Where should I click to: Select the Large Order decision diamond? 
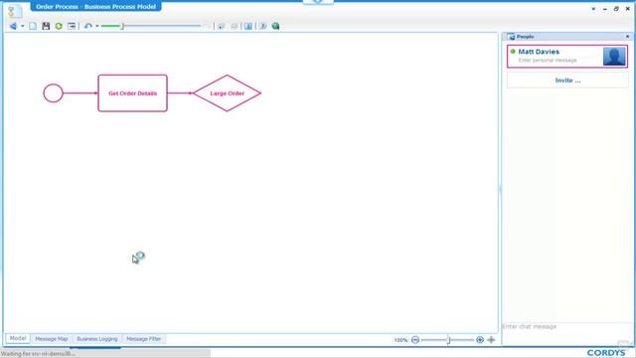228,92
